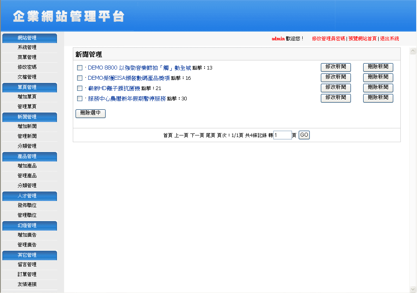
Task: Select 管理廣告 menu item
Action: 27,245
